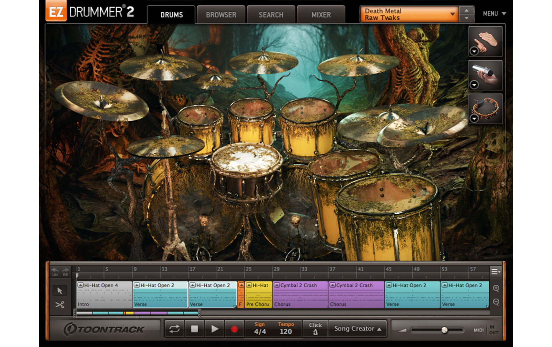Viewport: 552px width, 347px height.
Task: Adjust the master volume slider knob
Action: click(x=444, y=330)
